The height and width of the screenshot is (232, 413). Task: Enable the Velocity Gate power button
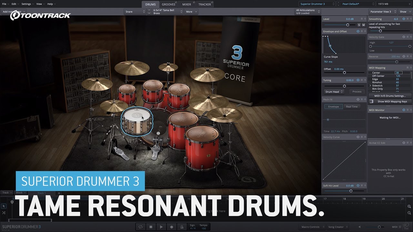pos(404,37)
